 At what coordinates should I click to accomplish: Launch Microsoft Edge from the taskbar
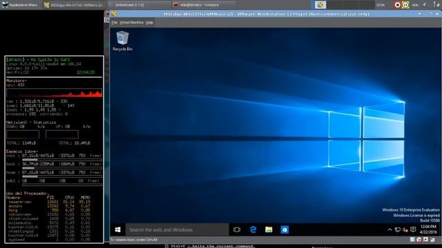tap(253, 229)
